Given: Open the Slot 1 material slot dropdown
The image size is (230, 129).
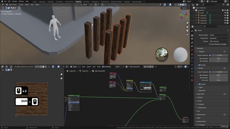Looking at the screenshot, I should [120, 67].
